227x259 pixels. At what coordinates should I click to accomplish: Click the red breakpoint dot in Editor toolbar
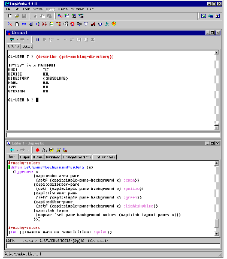click(x=38, y=150)
